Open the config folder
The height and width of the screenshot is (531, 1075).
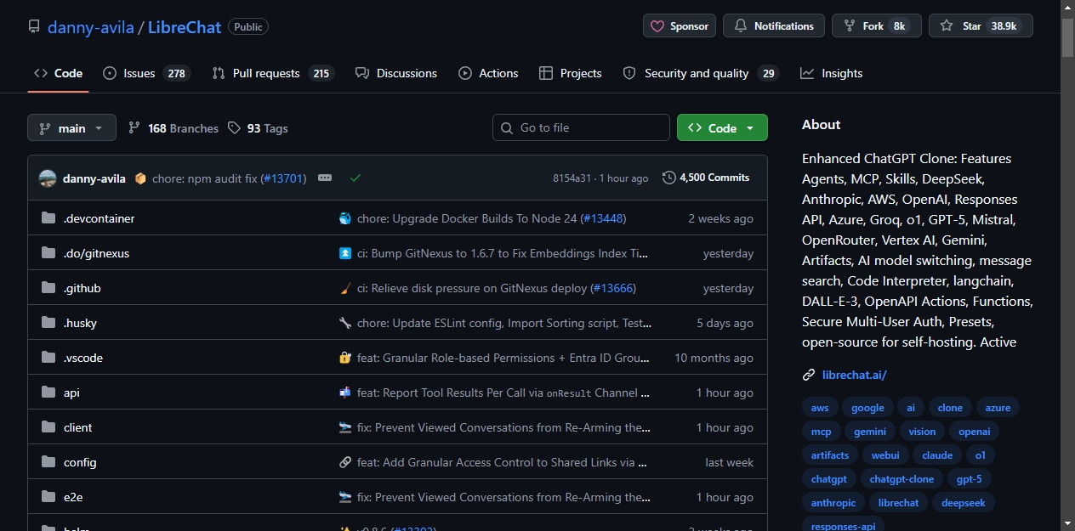80,462
